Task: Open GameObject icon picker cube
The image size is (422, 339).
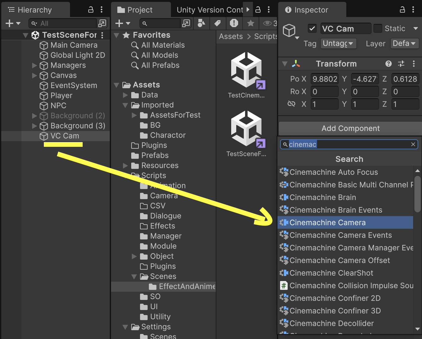Action: click(290, 31)
